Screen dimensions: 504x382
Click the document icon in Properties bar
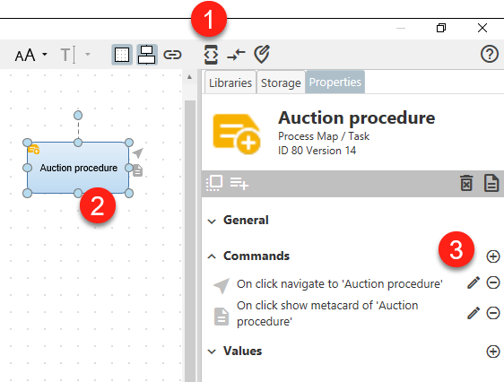[491, 183]
